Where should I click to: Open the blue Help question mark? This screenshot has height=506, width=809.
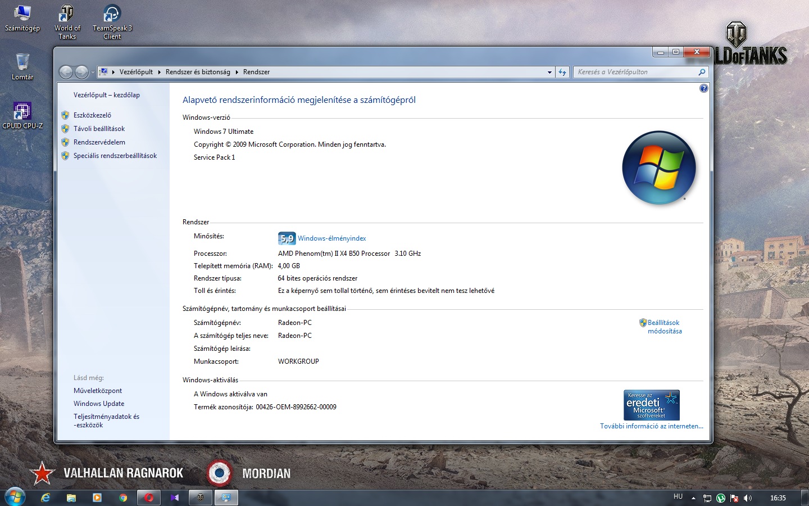coord(704,88)
